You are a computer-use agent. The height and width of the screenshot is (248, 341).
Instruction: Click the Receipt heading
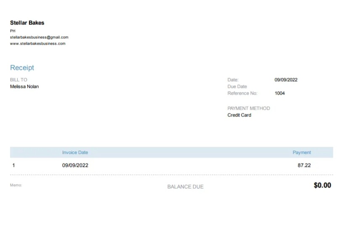click(22, 68)
